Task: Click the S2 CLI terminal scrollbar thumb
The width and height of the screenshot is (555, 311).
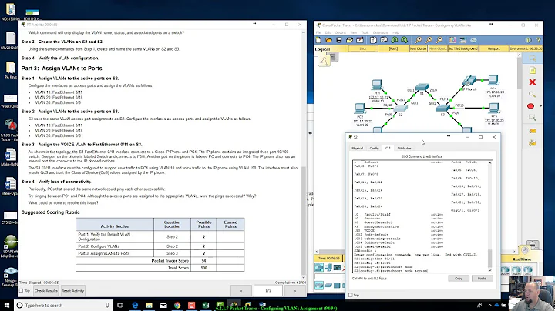Action: click(x=490, y=259)
